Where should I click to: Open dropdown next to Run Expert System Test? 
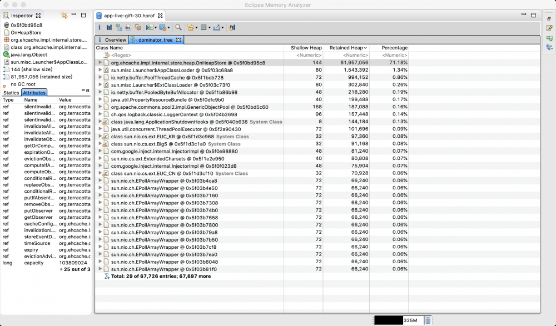(x=156, y=28)
